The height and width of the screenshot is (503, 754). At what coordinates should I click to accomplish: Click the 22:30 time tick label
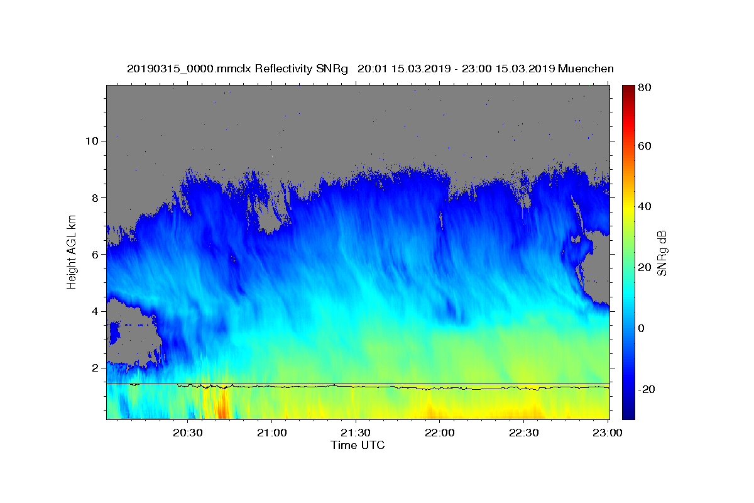(523, 433)
